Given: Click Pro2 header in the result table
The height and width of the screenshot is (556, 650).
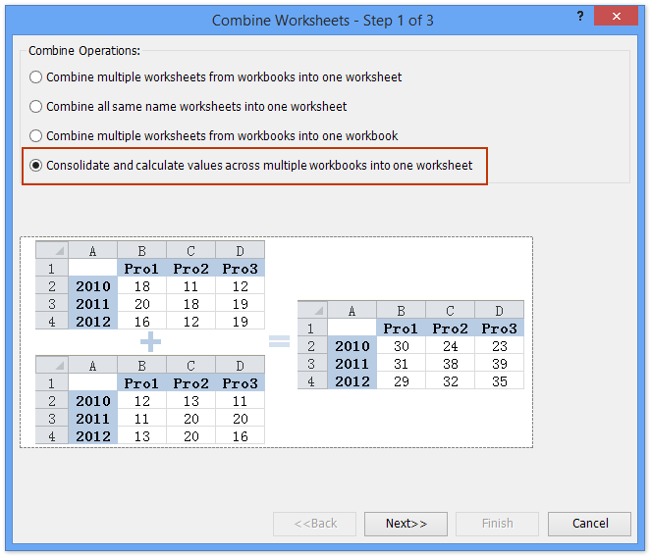Looking at the screenshot, I should [x=450, y=328].
